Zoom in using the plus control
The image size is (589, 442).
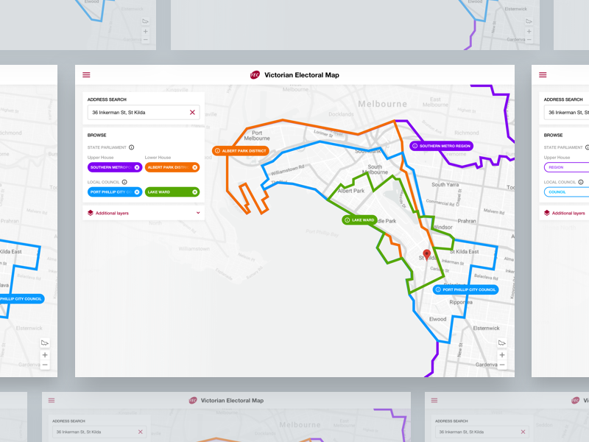tap(501, 355)
